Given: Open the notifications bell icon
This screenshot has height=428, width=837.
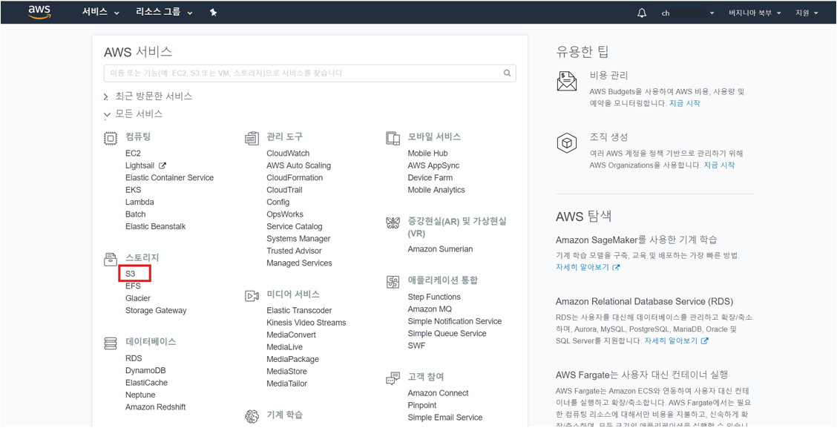Looking at the screenshot, I should coord(642,13).
